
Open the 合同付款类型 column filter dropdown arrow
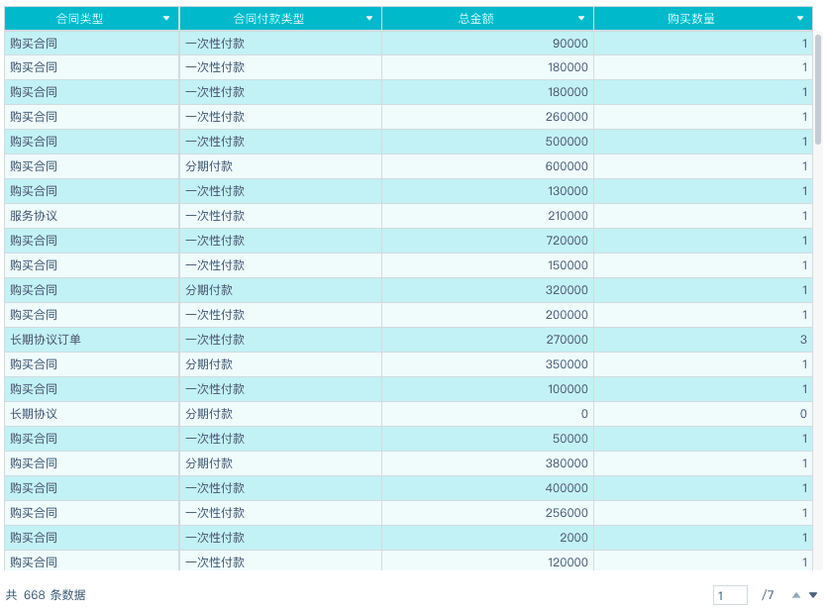(x=369, y=19)
